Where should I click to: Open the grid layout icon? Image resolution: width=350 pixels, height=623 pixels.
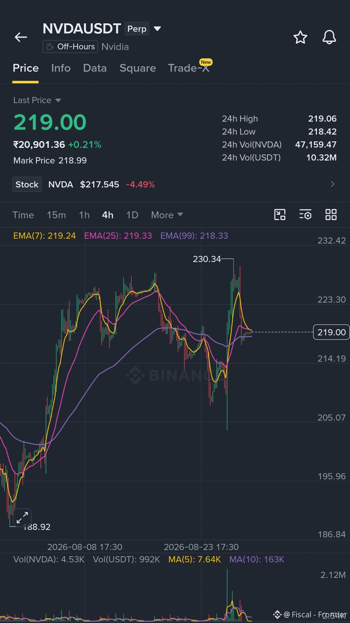click(331, 215)
